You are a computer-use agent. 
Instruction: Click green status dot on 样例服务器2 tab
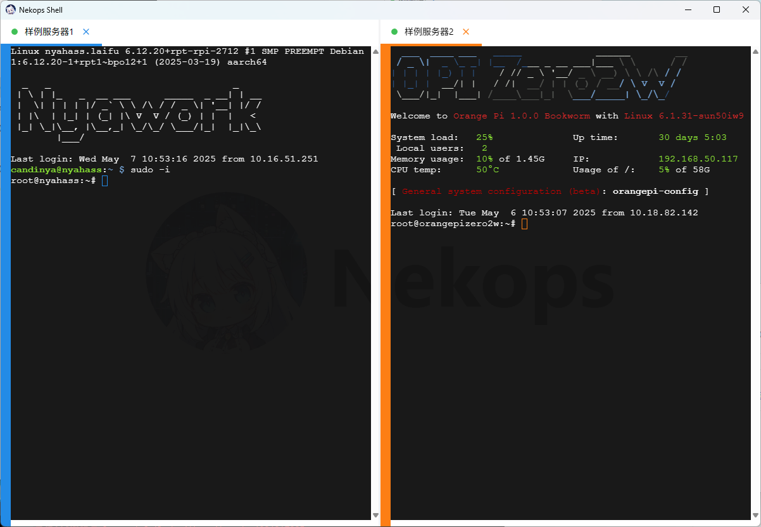tap(394, 32)
